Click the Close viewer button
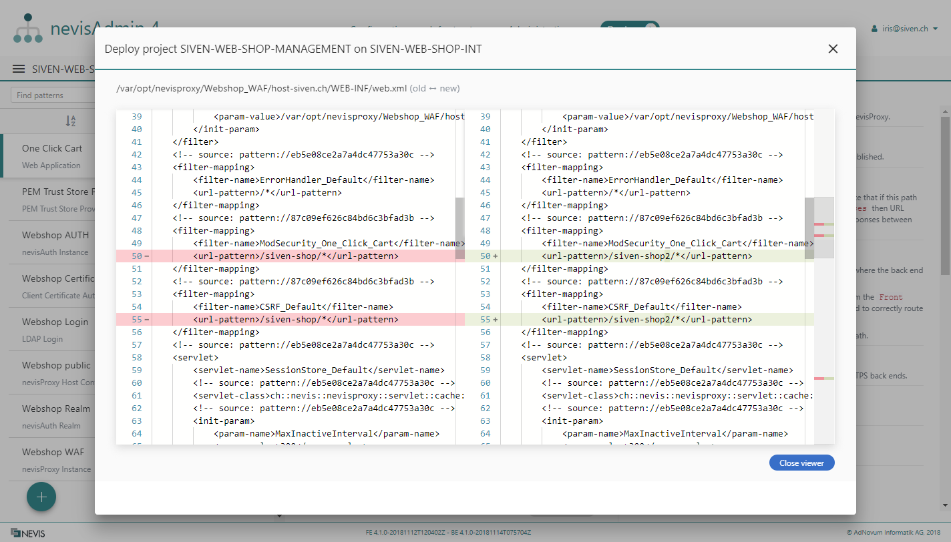Viewport: 951px width, 542px height. 801,463
